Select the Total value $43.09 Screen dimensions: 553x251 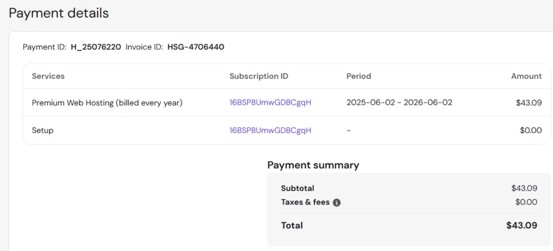[522, 225]
